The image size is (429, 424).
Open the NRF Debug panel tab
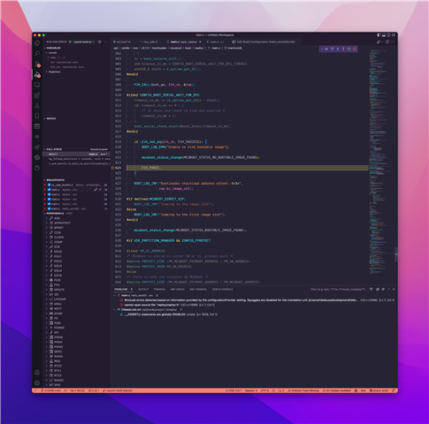click(178, 290)
